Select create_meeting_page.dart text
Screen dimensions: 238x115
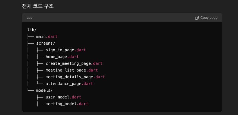(74, 63)
